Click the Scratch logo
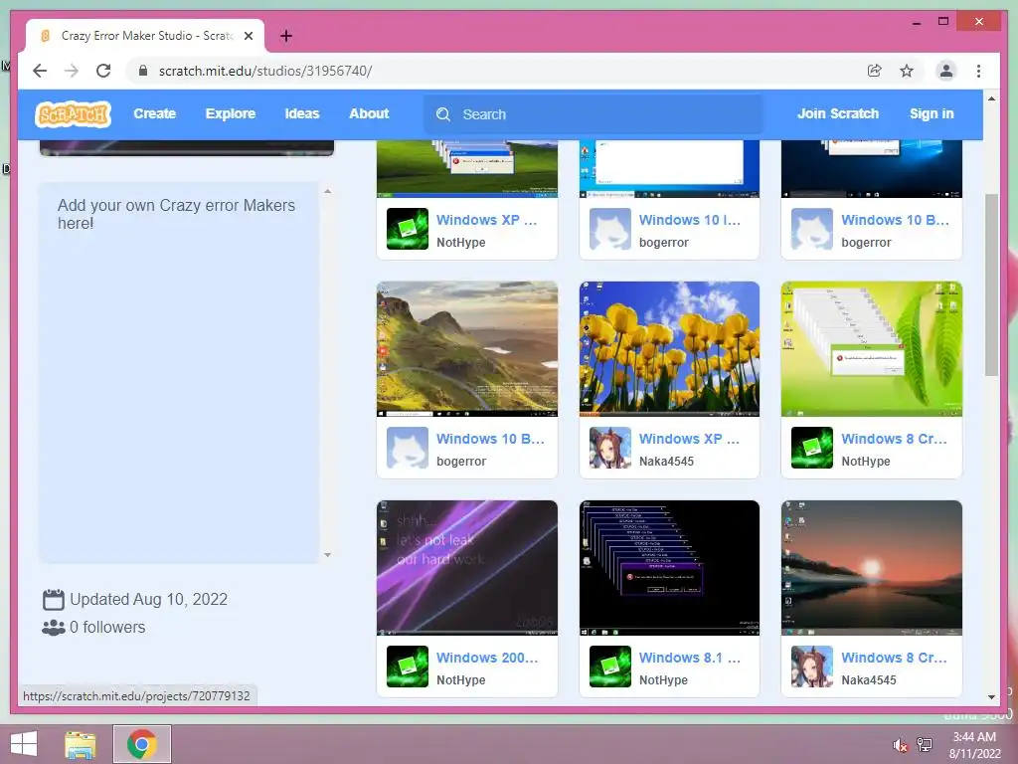1018x764 pixels. (73, 114)
